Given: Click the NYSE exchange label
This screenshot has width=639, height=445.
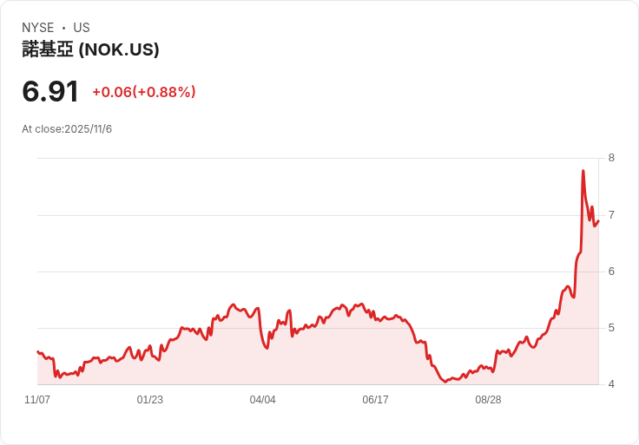Looking at the screenshot, I should pos(38,28).
